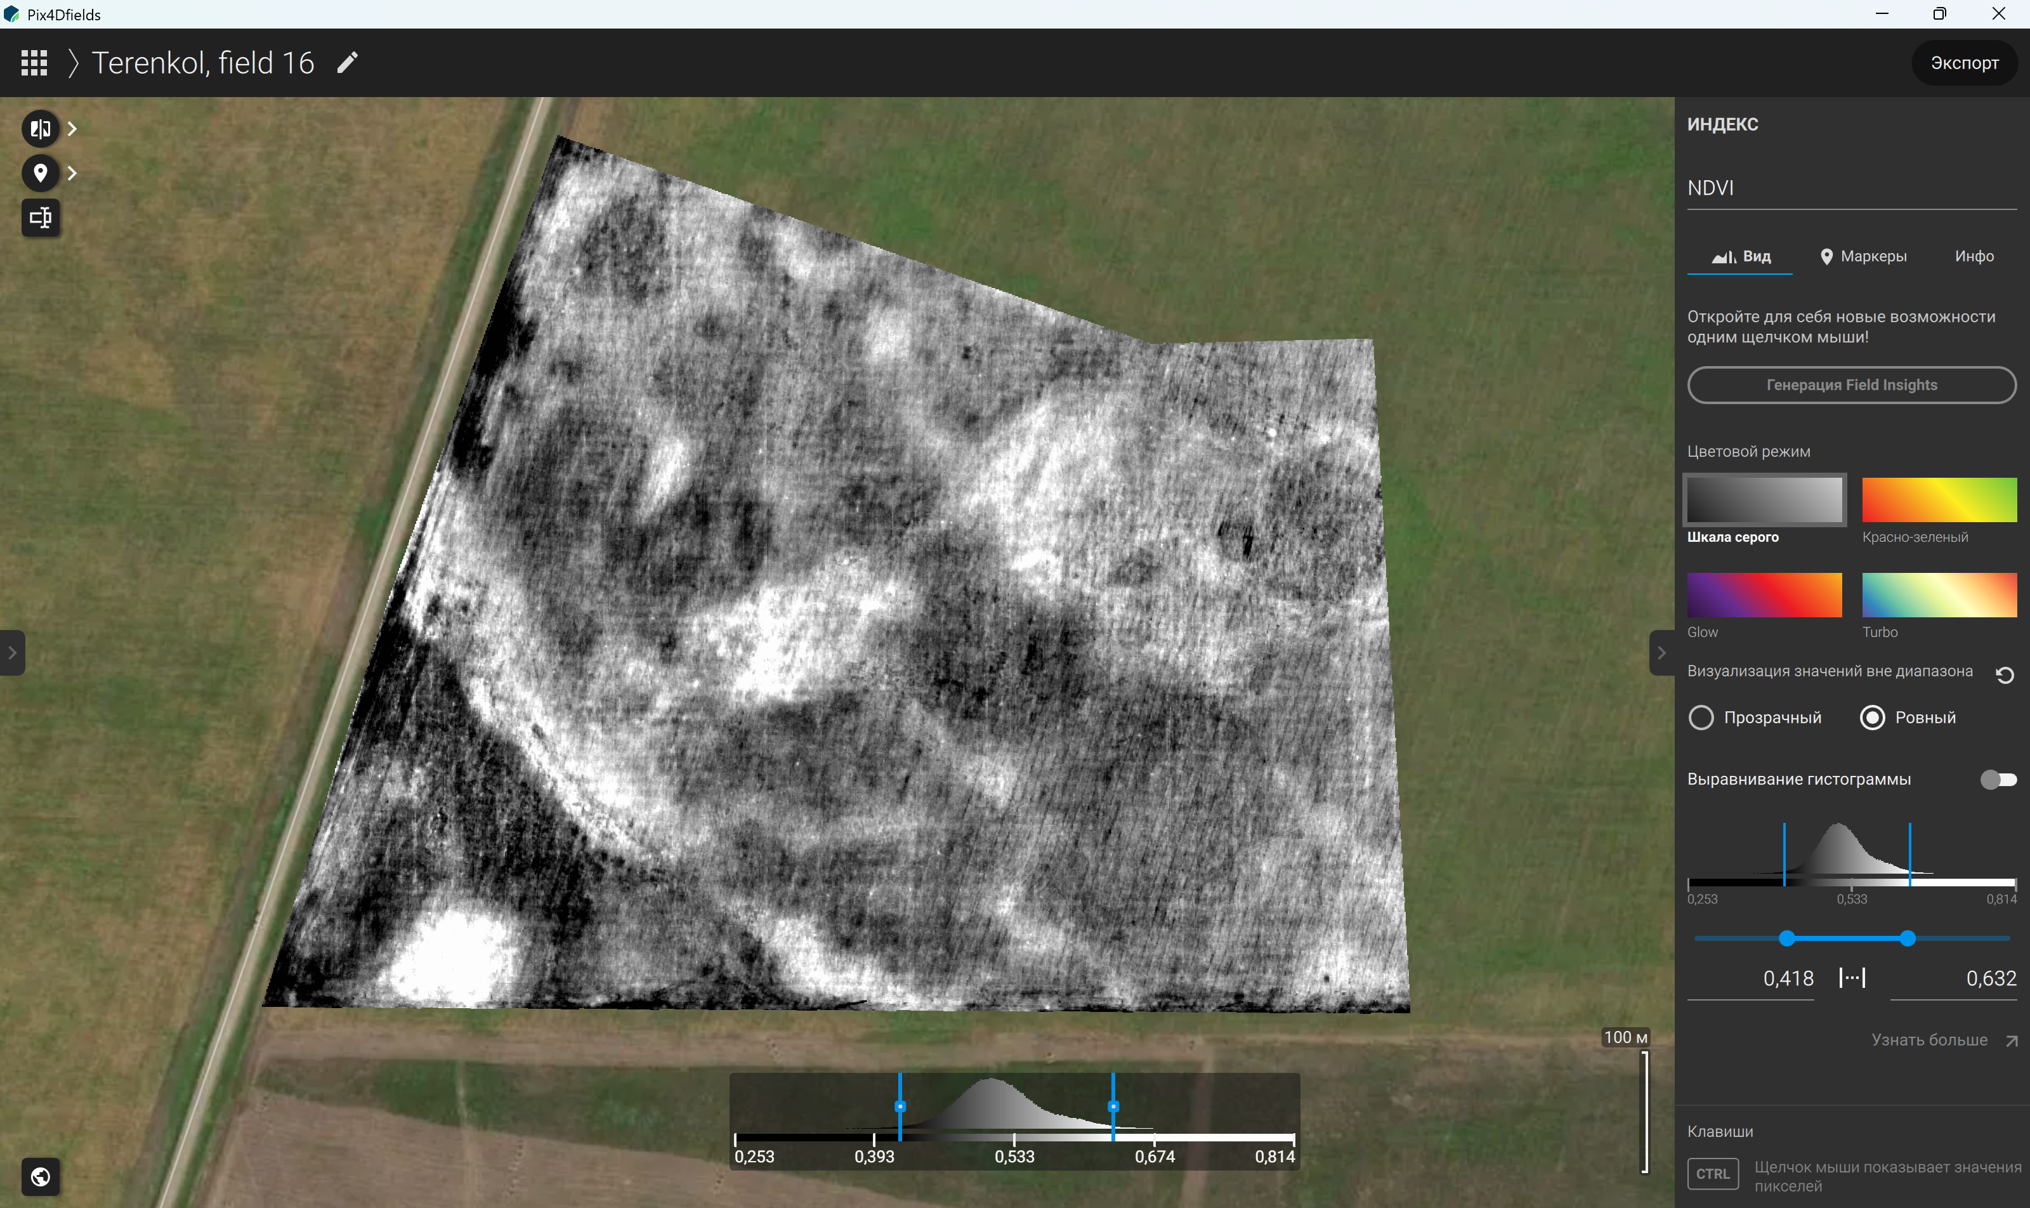2030x1208 pixels.
Task: Open the location marker tool
Action: click(40, 173)
